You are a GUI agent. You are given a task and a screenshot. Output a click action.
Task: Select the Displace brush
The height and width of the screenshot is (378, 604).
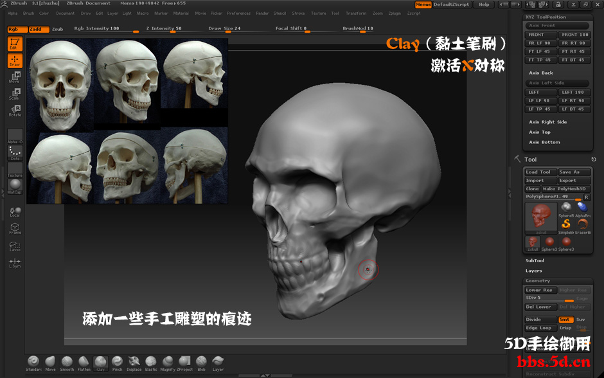coord(134,364)
